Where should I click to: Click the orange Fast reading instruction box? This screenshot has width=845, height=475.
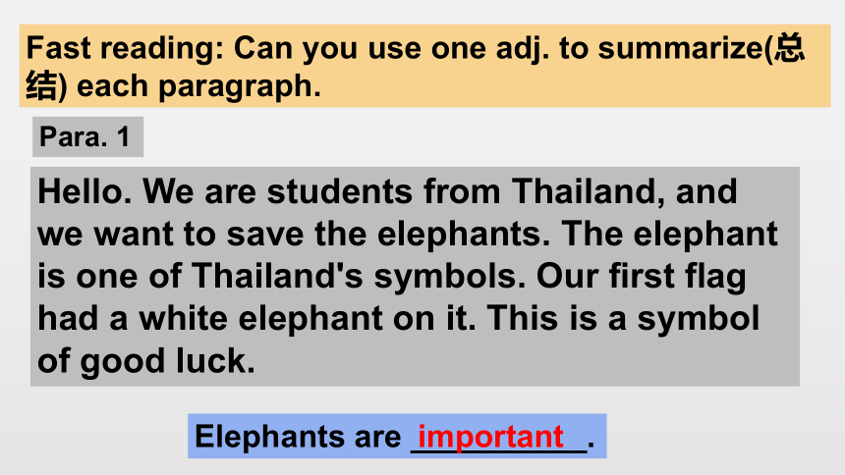[424, 65]
